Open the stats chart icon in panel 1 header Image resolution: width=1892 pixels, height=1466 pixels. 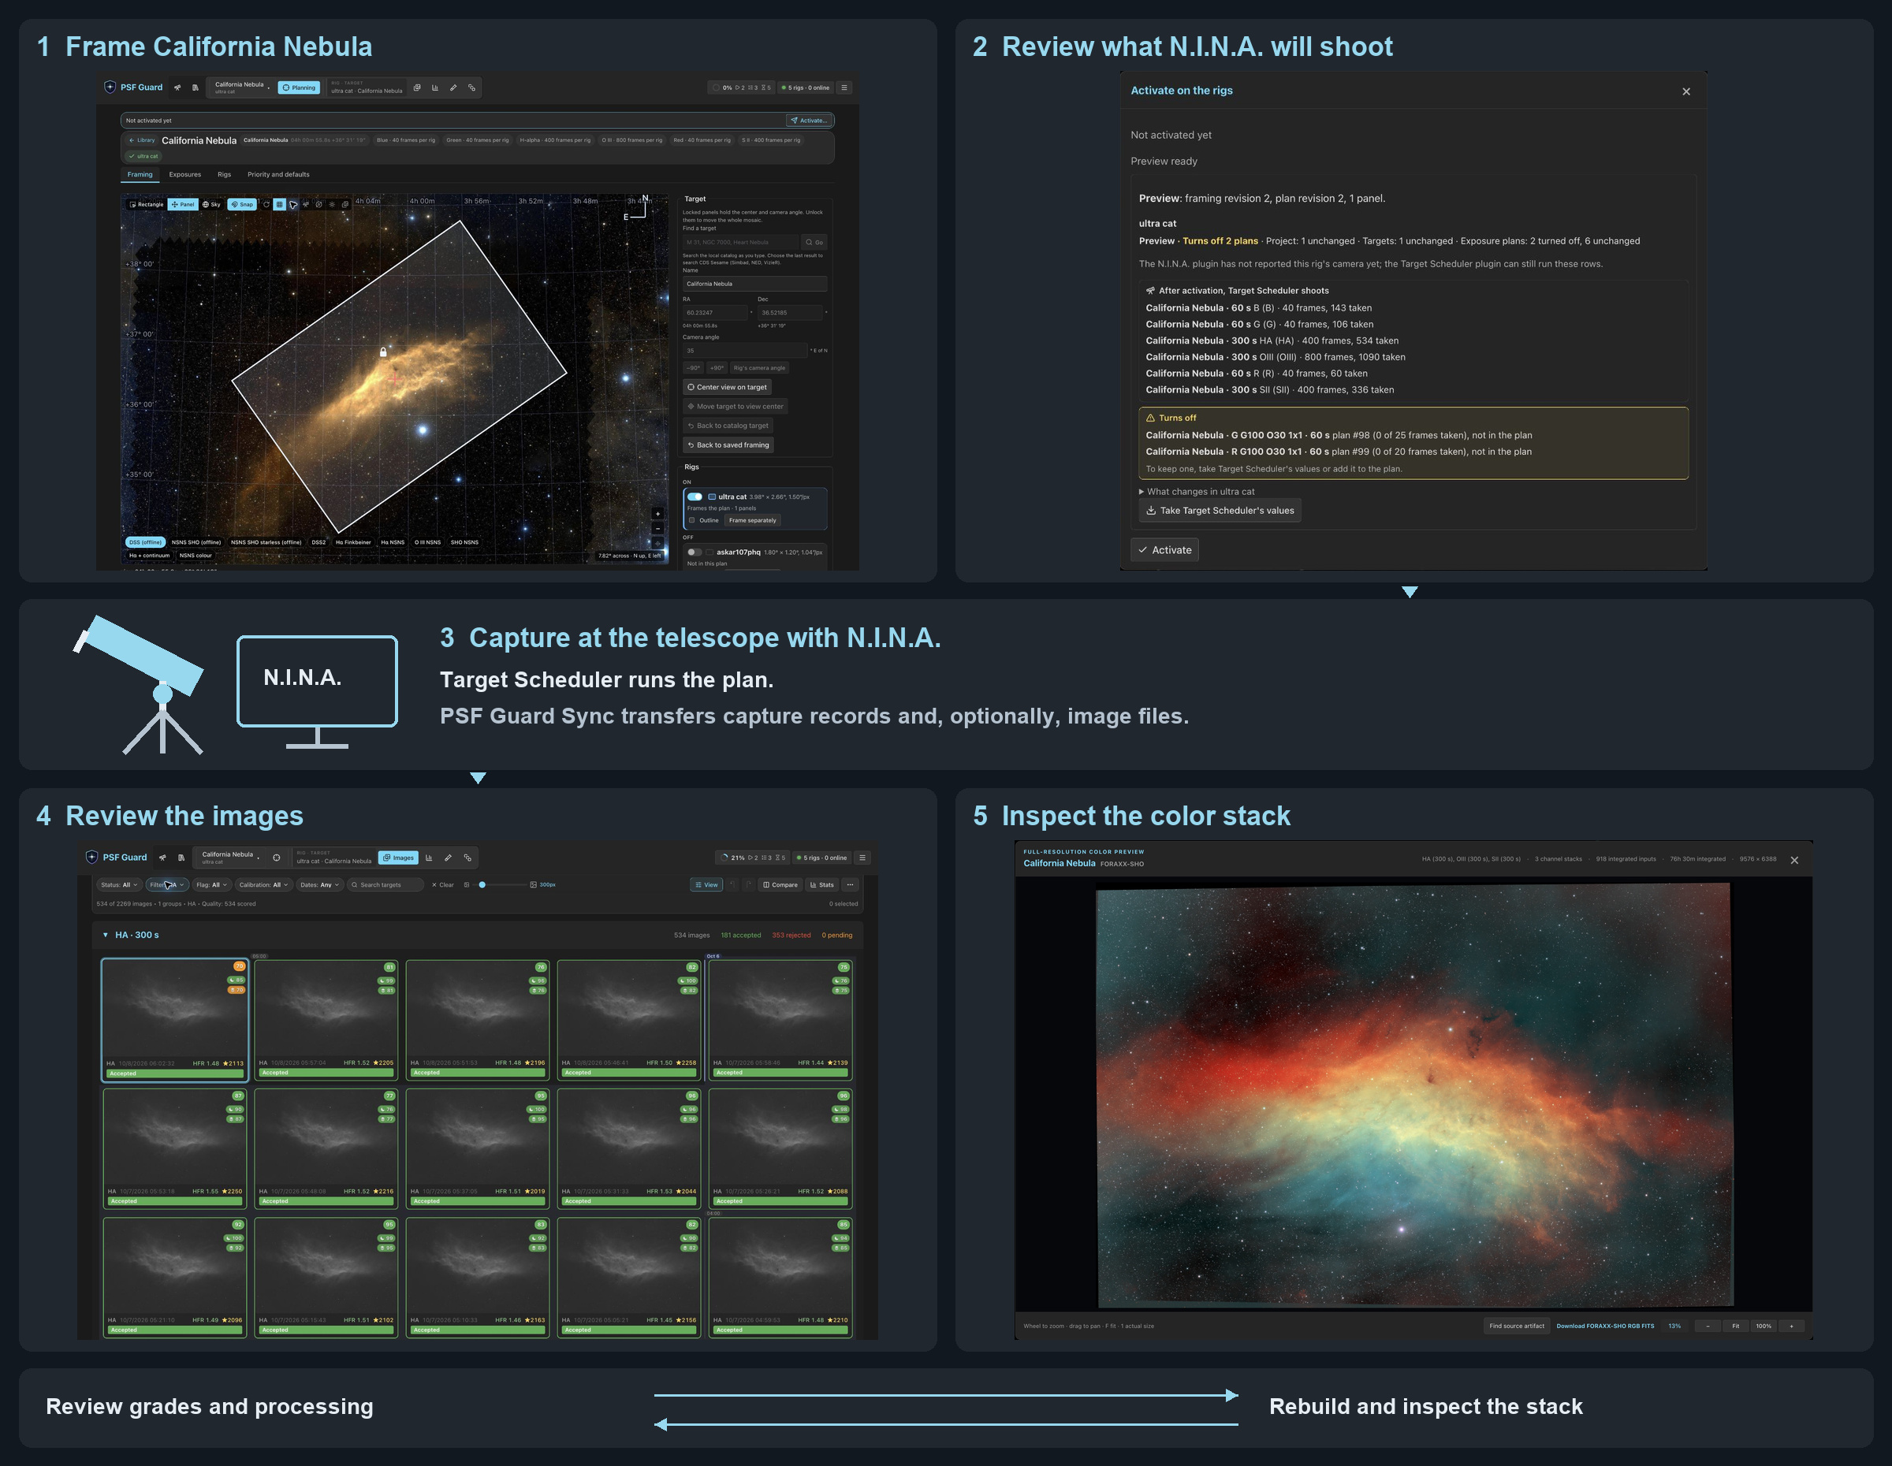tap(435, 87)
